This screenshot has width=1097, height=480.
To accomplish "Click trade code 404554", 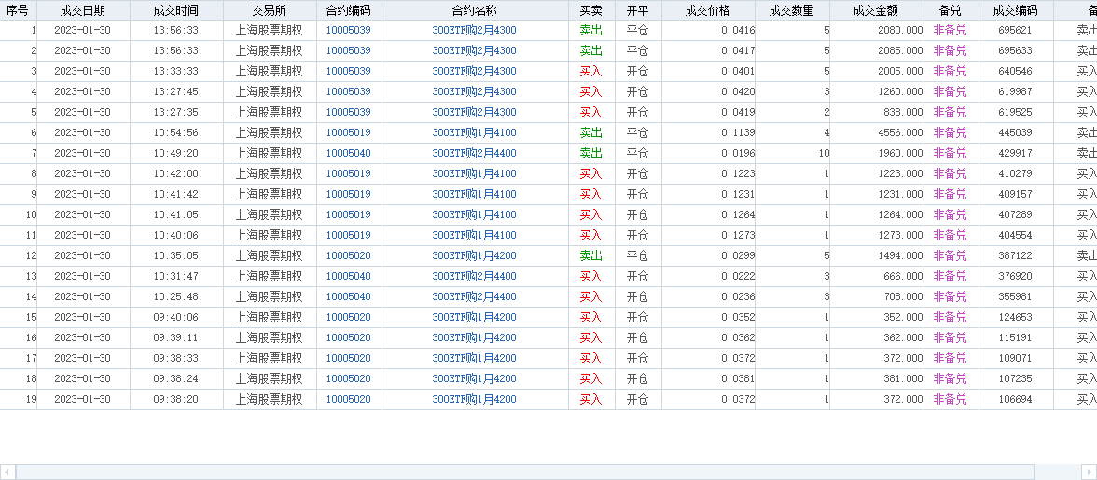I will tap(1015, 235).
